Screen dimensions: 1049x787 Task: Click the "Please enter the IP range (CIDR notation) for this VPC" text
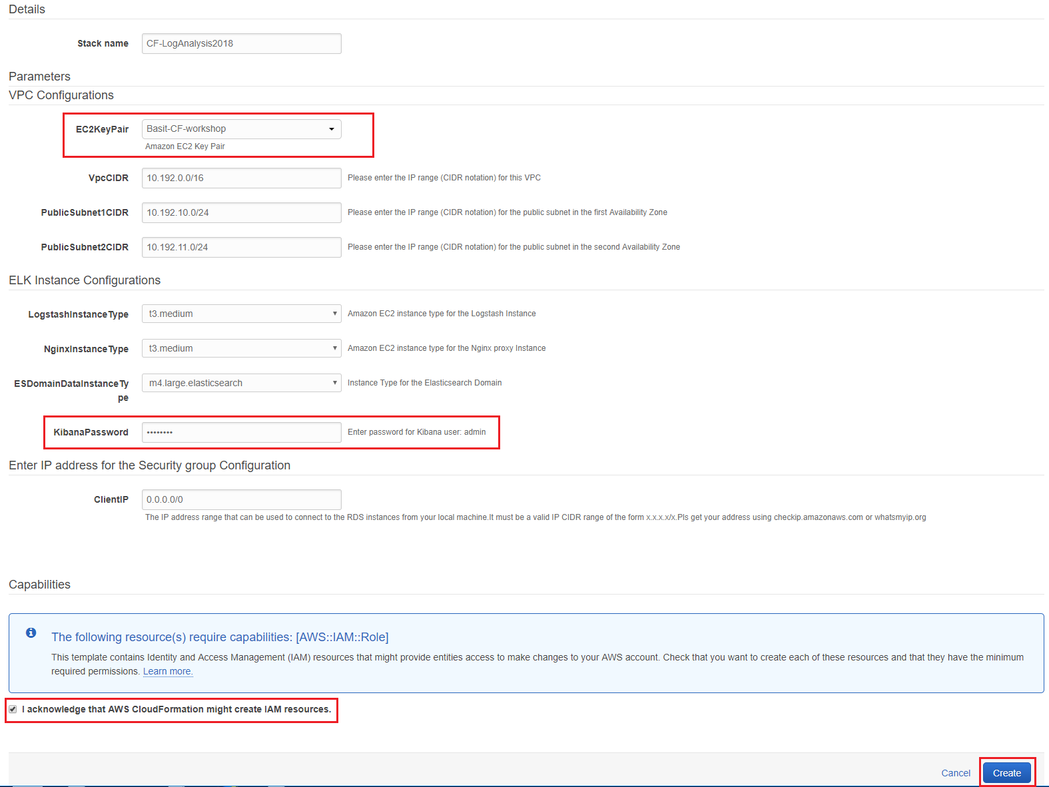444,178
